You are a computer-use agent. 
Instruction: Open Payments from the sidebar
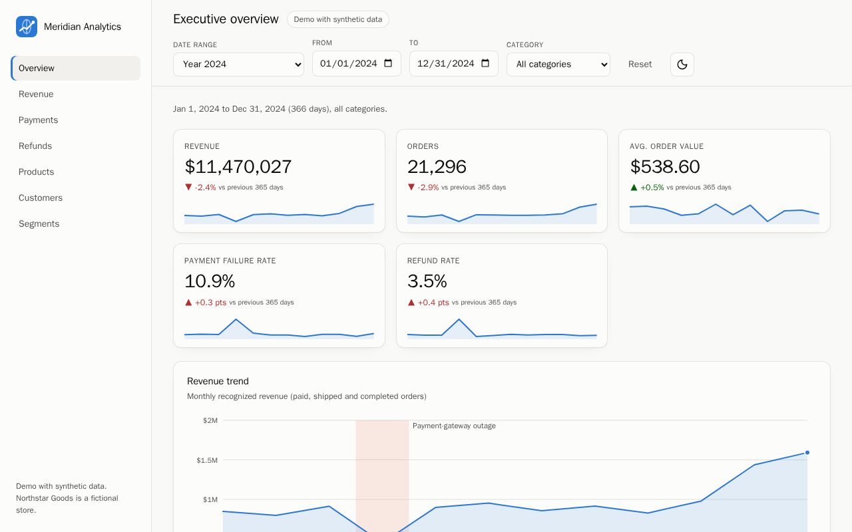pos(76,120)
